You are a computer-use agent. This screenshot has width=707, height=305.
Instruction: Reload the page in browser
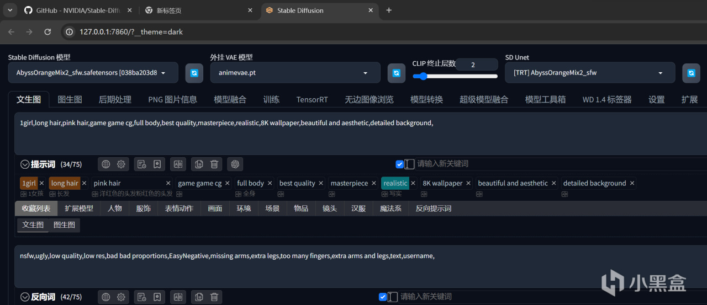coord(48,32)
